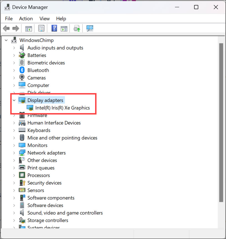Click the Print queues printer icon

(22, 168)
